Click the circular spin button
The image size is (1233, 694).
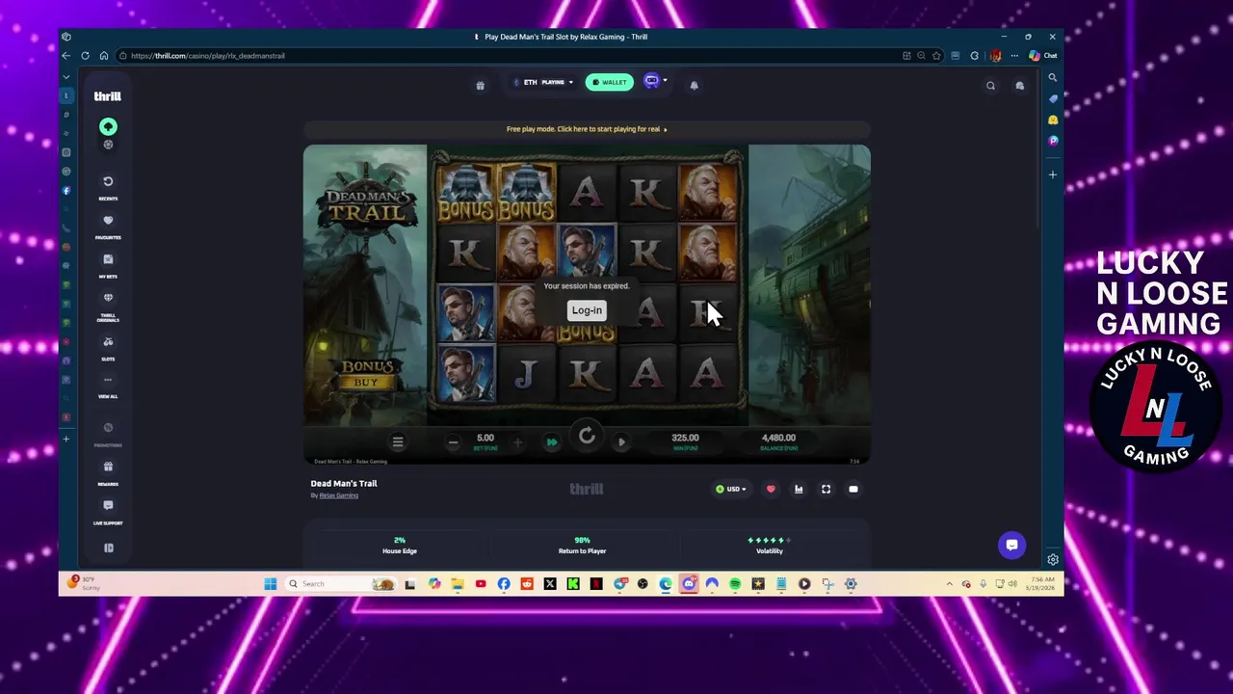click(x=587, y=437)
